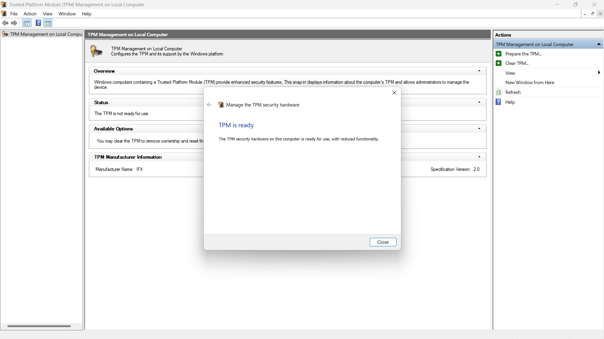This screenshot has width=604, height=339.
Task: Click the Refresh icon in Actions pane
Action: (499, 92)
